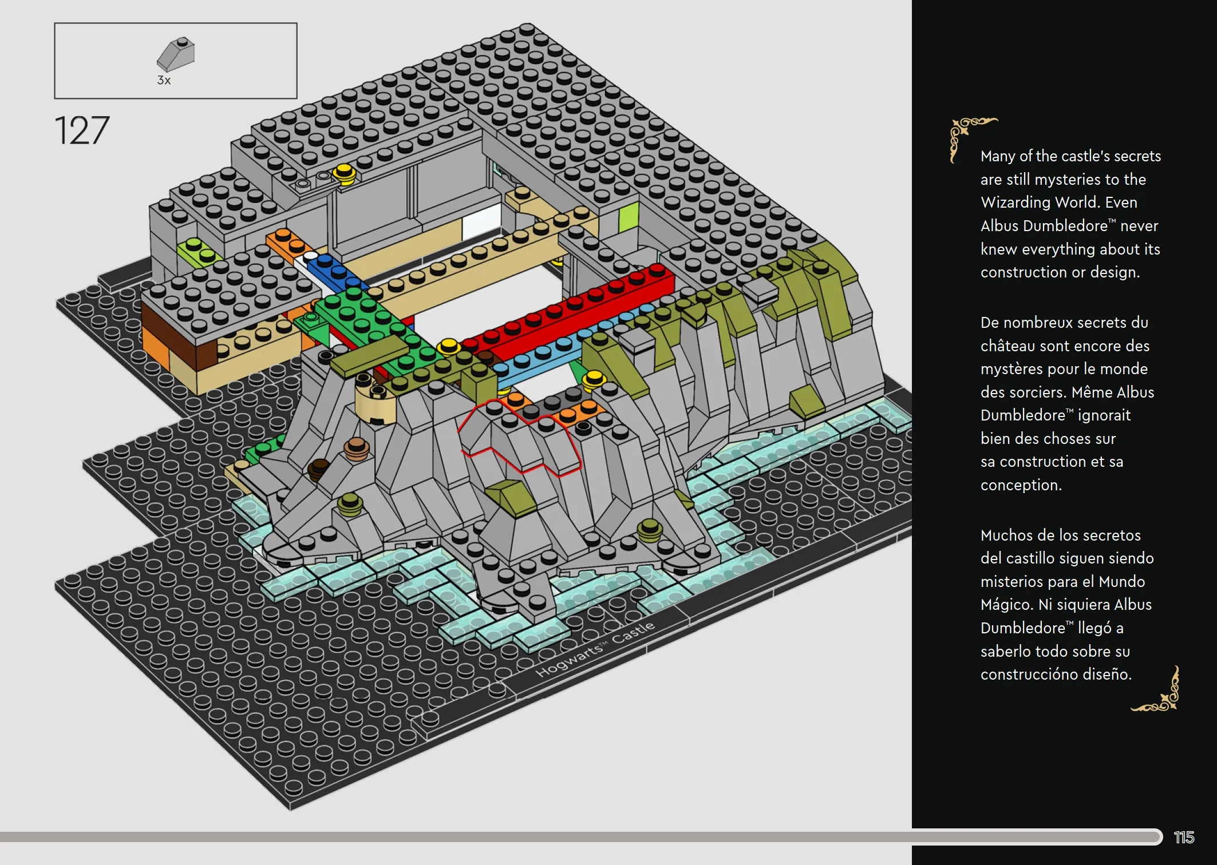Click the text 'Albus Dumbledore™ never'
The height and width of the screenshot is (865, 1217).
click(1069, 225)
